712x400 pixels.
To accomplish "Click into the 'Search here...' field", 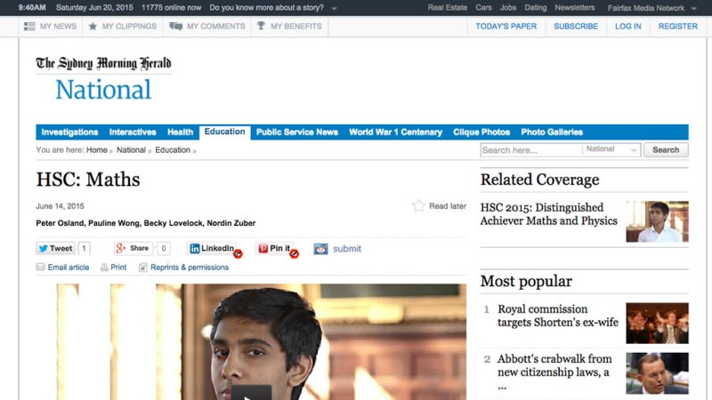I will (530, 150).
